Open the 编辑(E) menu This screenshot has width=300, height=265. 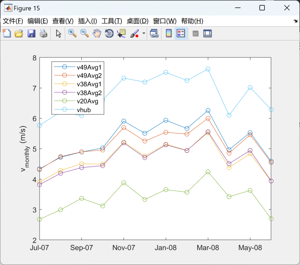[x=37, y=21]
